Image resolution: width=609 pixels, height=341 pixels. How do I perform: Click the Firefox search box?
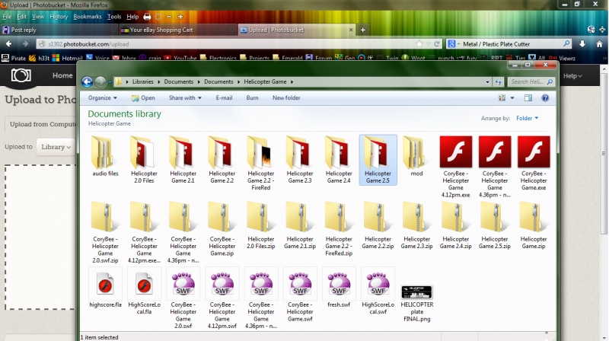(x=509, y=44)
